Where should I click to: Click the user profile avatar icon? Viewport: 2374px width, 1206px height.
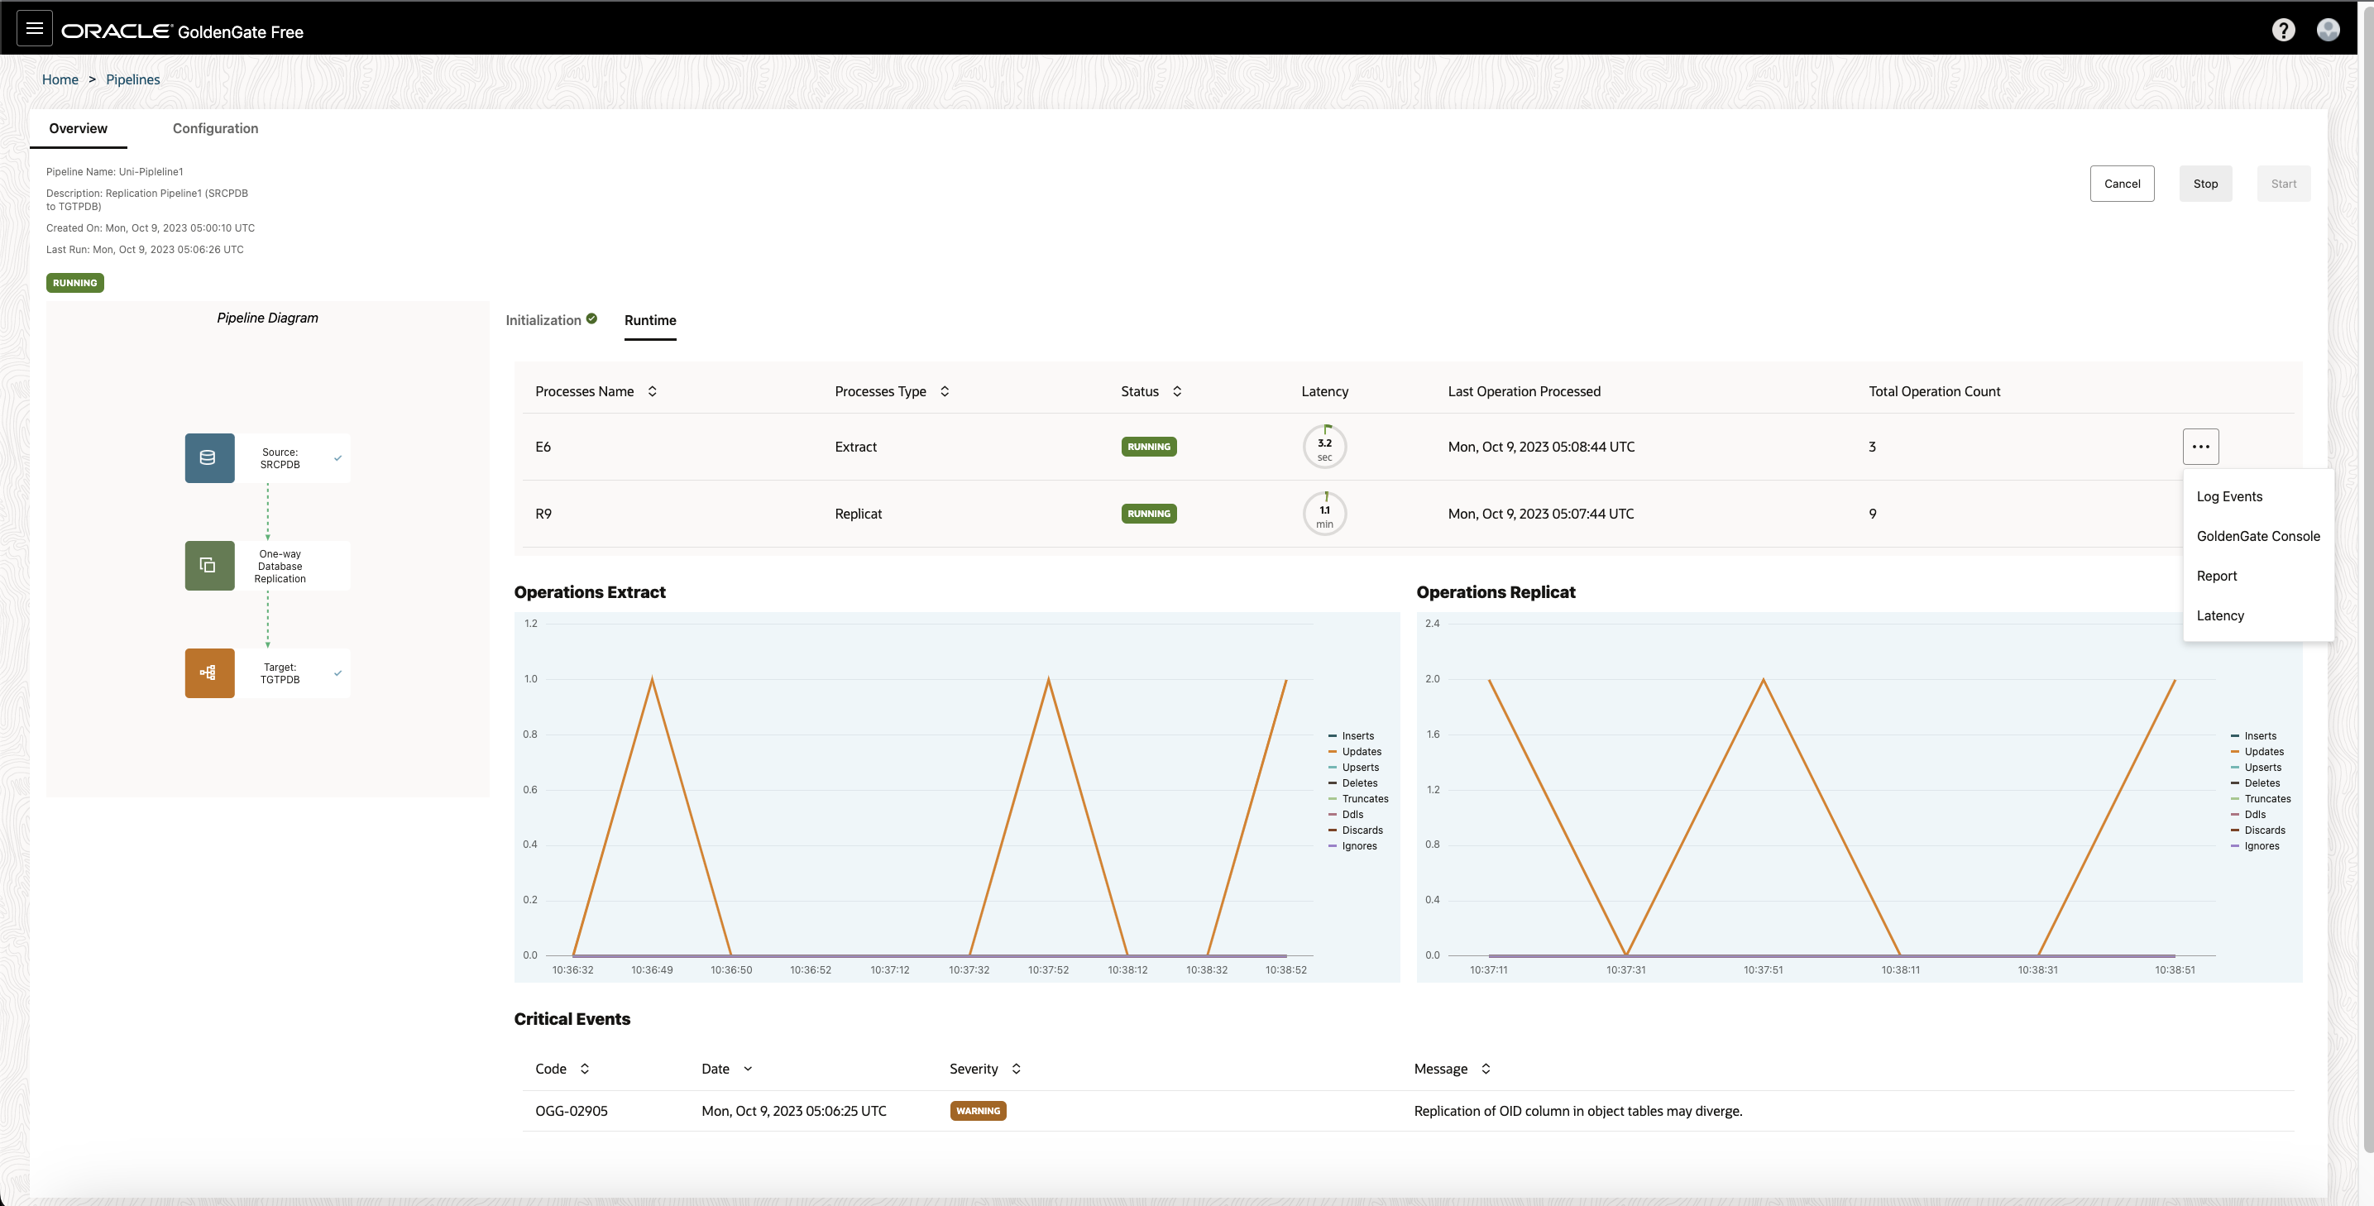(2329, 30)
